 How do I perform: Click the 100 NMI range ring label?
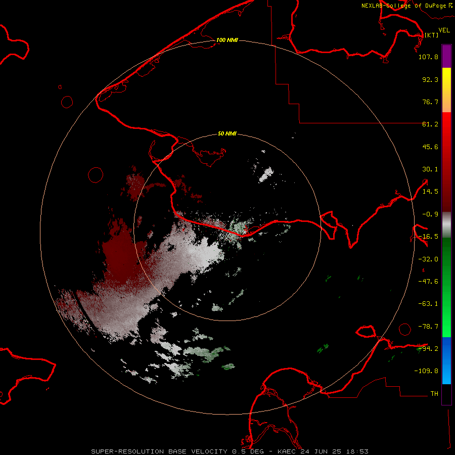227,40
